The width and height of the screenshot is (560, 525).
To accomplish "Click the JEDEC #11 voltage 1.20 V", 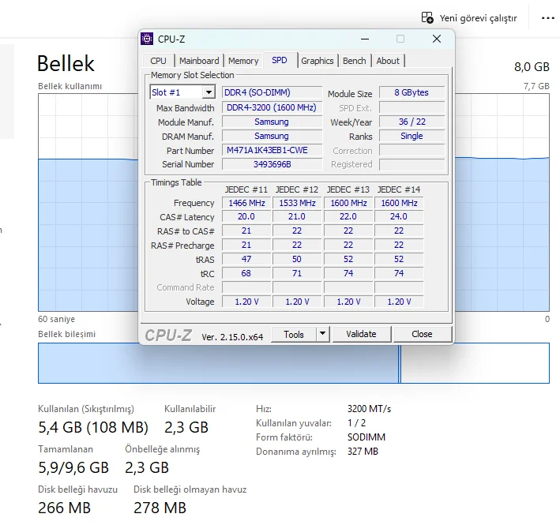I will pyautogui.click(x=246, y=302).
